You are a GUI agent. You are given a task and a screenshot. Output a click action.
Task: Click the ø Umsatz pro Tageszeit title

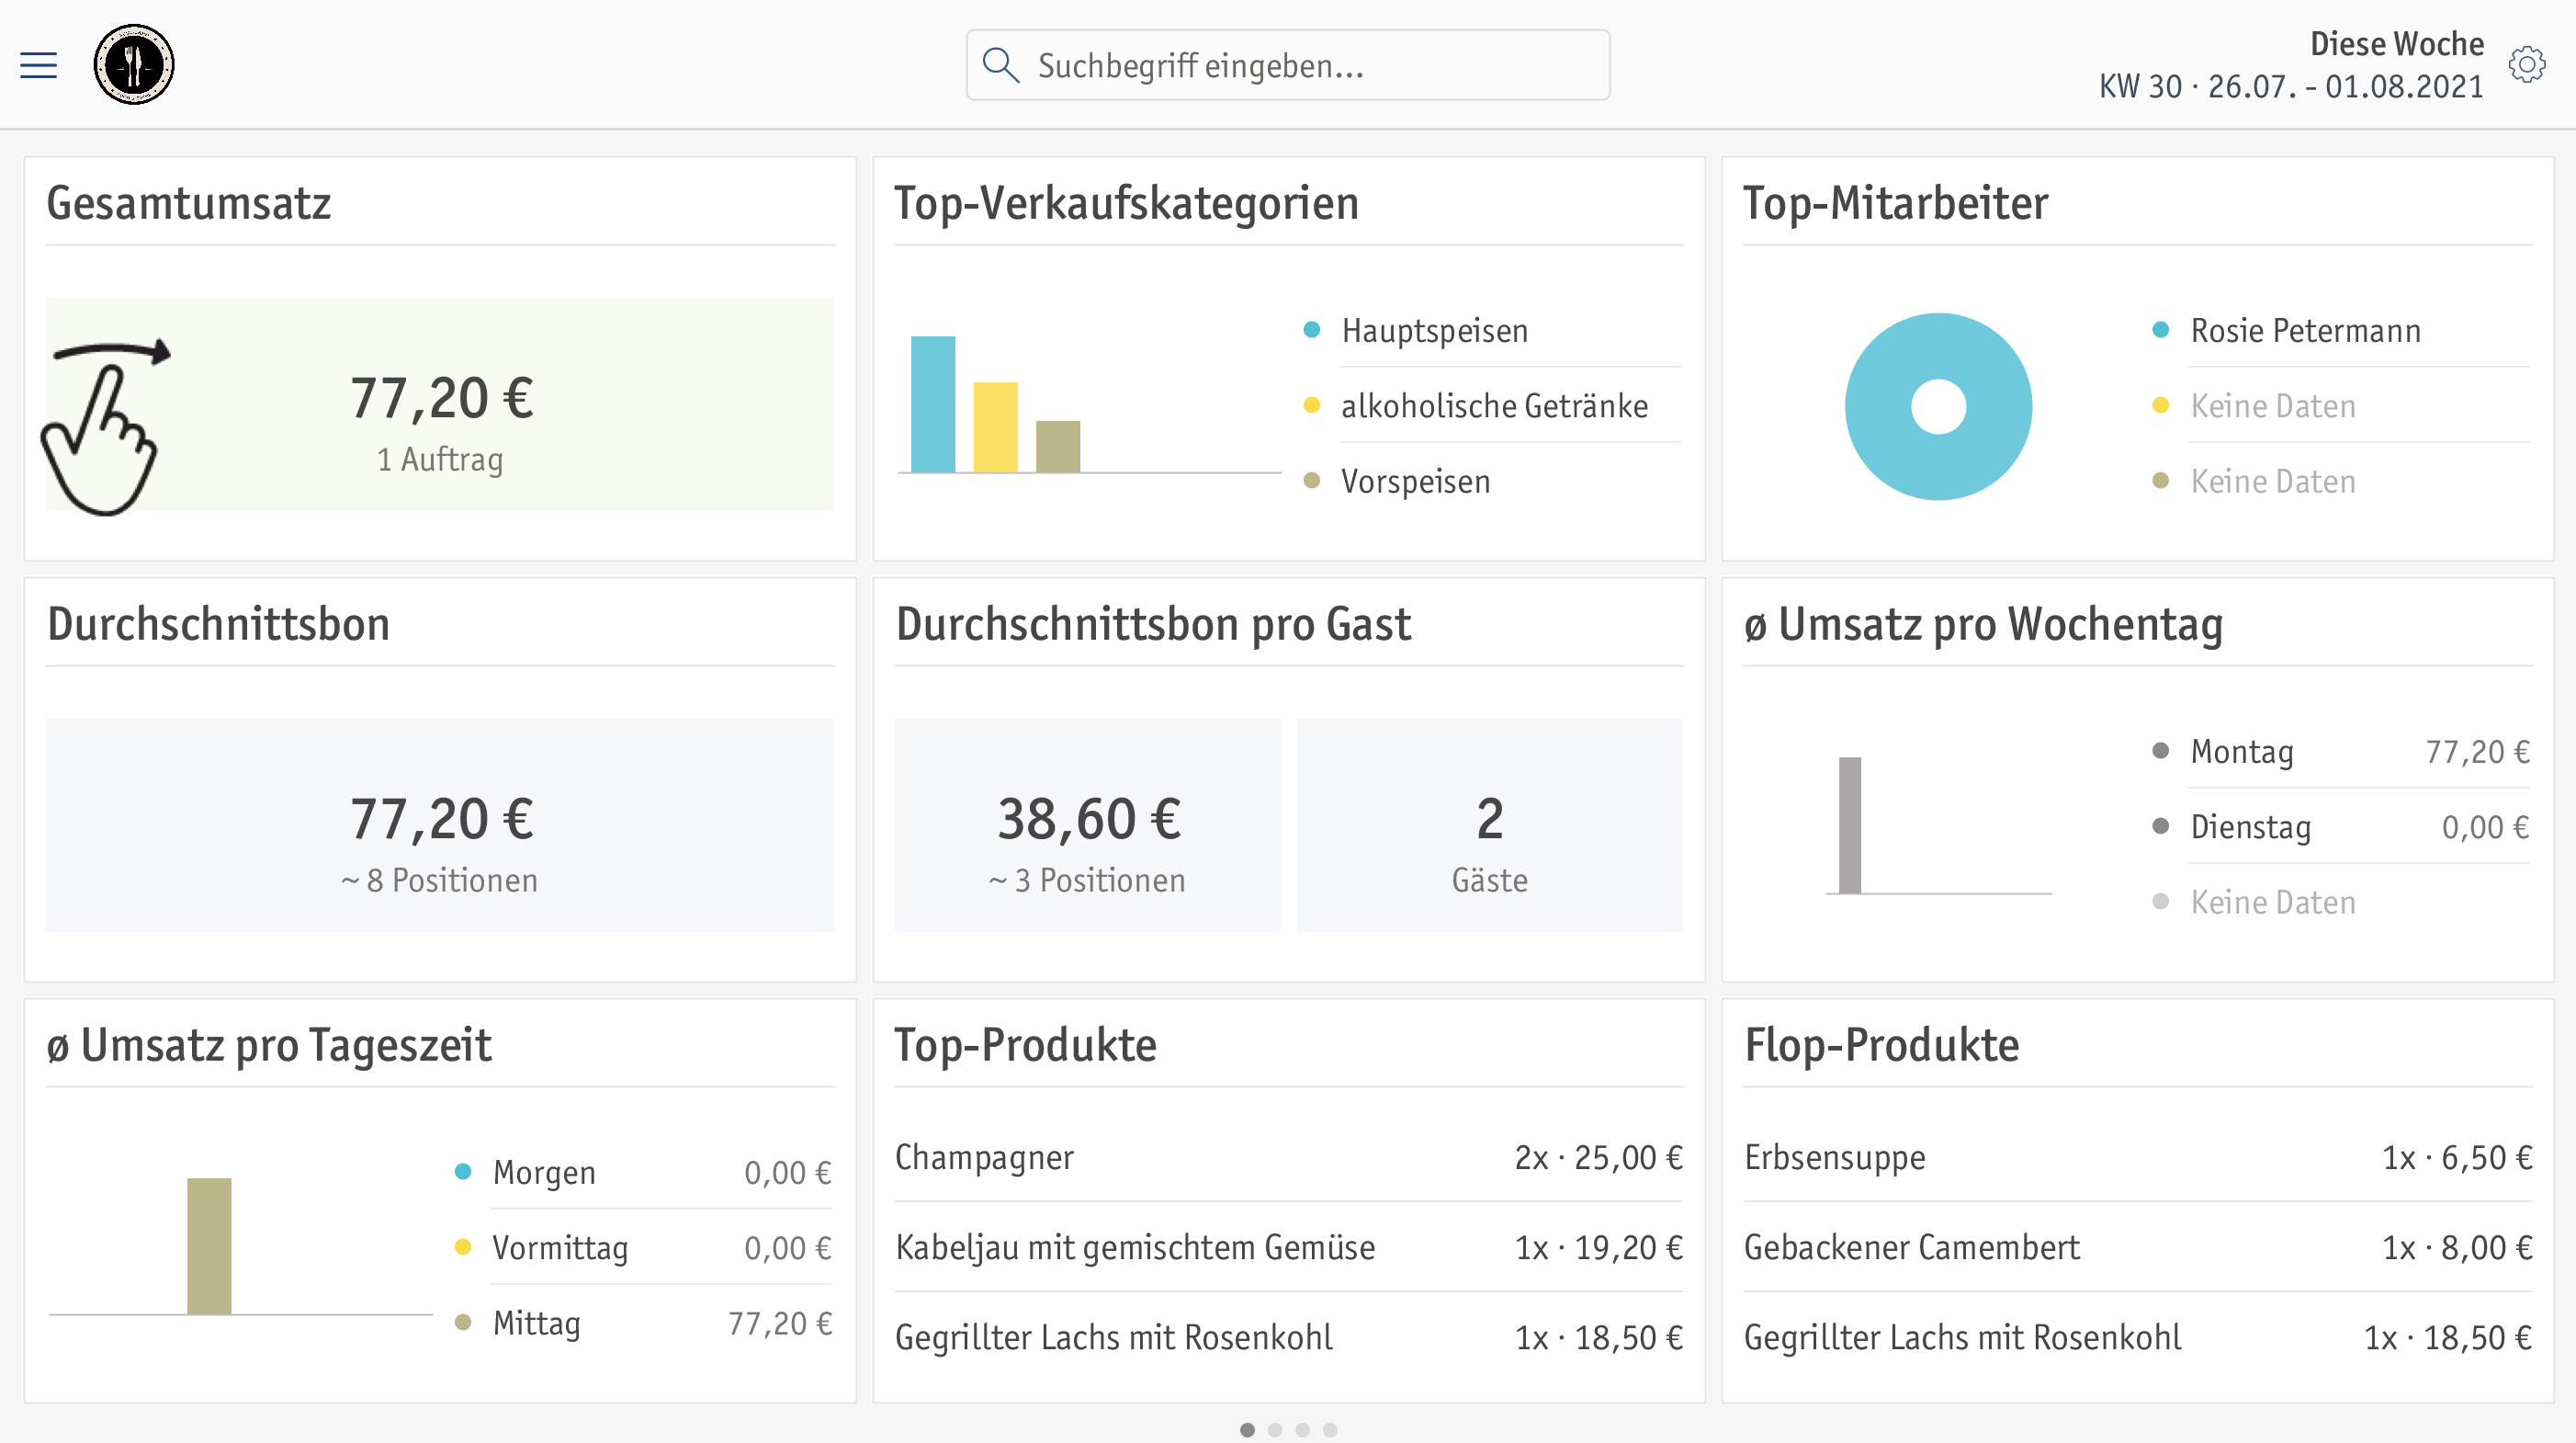[269, 1045]
